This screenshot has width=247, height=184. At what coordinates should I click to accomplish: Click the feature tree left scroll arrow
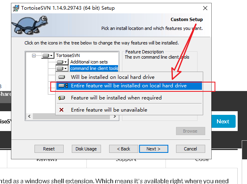(x=29, y=116)
